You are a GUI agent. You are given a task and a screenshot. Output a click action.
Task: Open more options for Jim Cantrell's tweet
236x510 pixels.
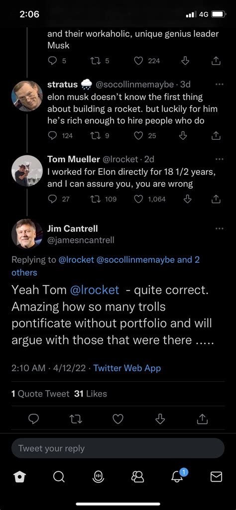(220, 229)
